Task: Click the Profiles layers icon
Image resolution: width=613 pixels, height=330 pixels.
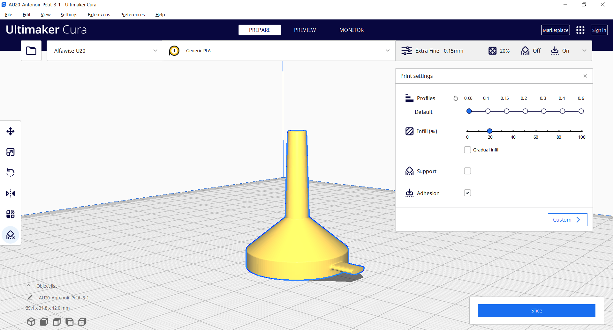Action: (409, 98)
